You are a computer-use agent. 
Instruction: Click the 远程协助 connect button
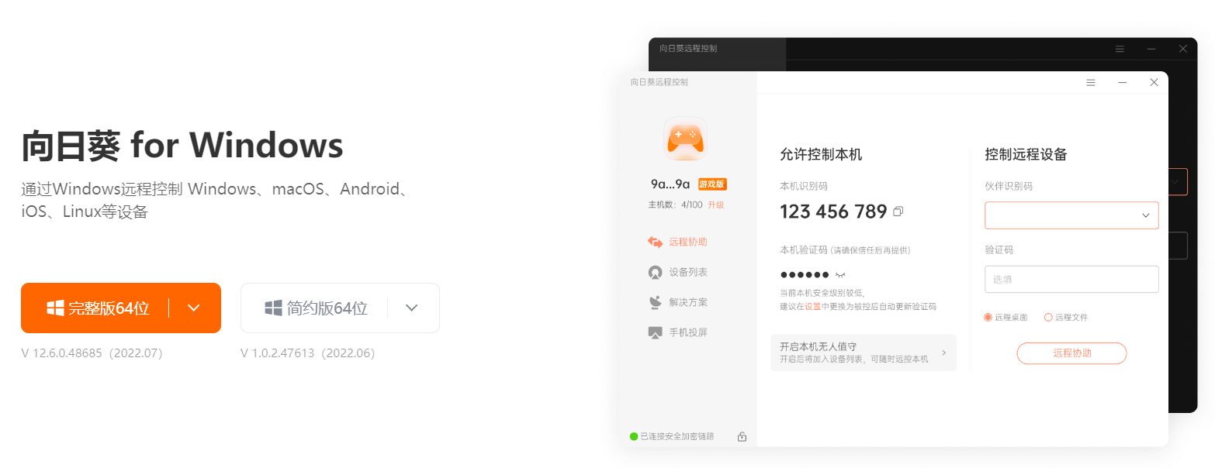pos(1071,353)
